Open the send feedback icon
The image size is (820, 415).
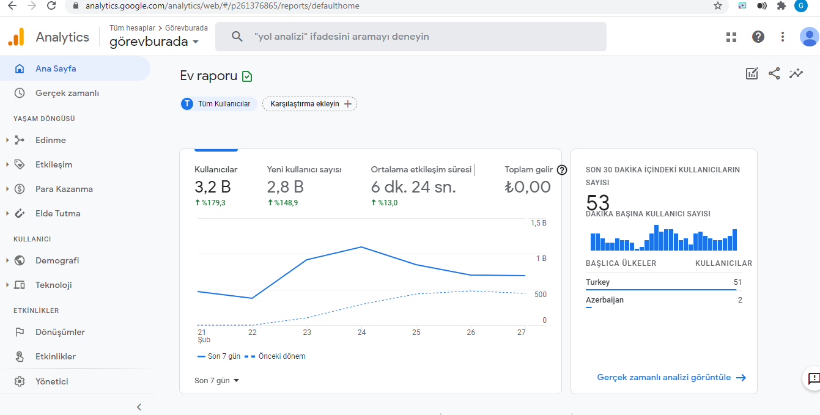(813, 378)
